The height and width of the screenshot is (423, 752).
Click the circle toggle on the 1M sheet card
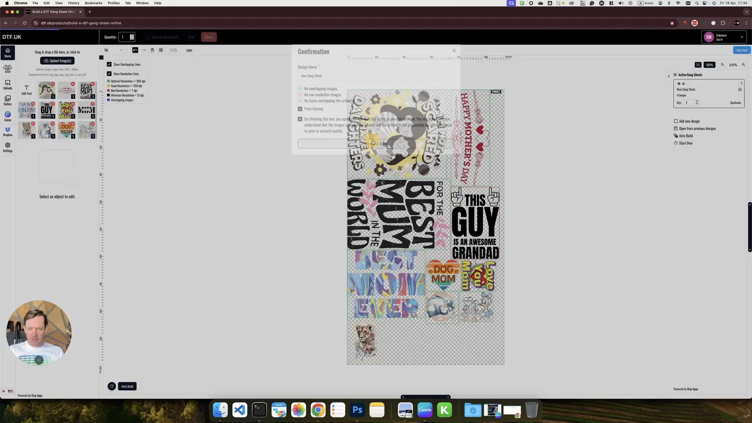(740, 84)
